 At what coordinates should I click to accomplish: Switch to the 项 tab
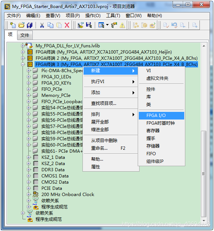pos(10,35)
